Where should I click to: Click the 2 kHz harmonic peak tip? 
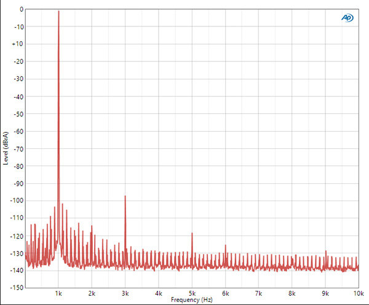[x=92, y=226]
